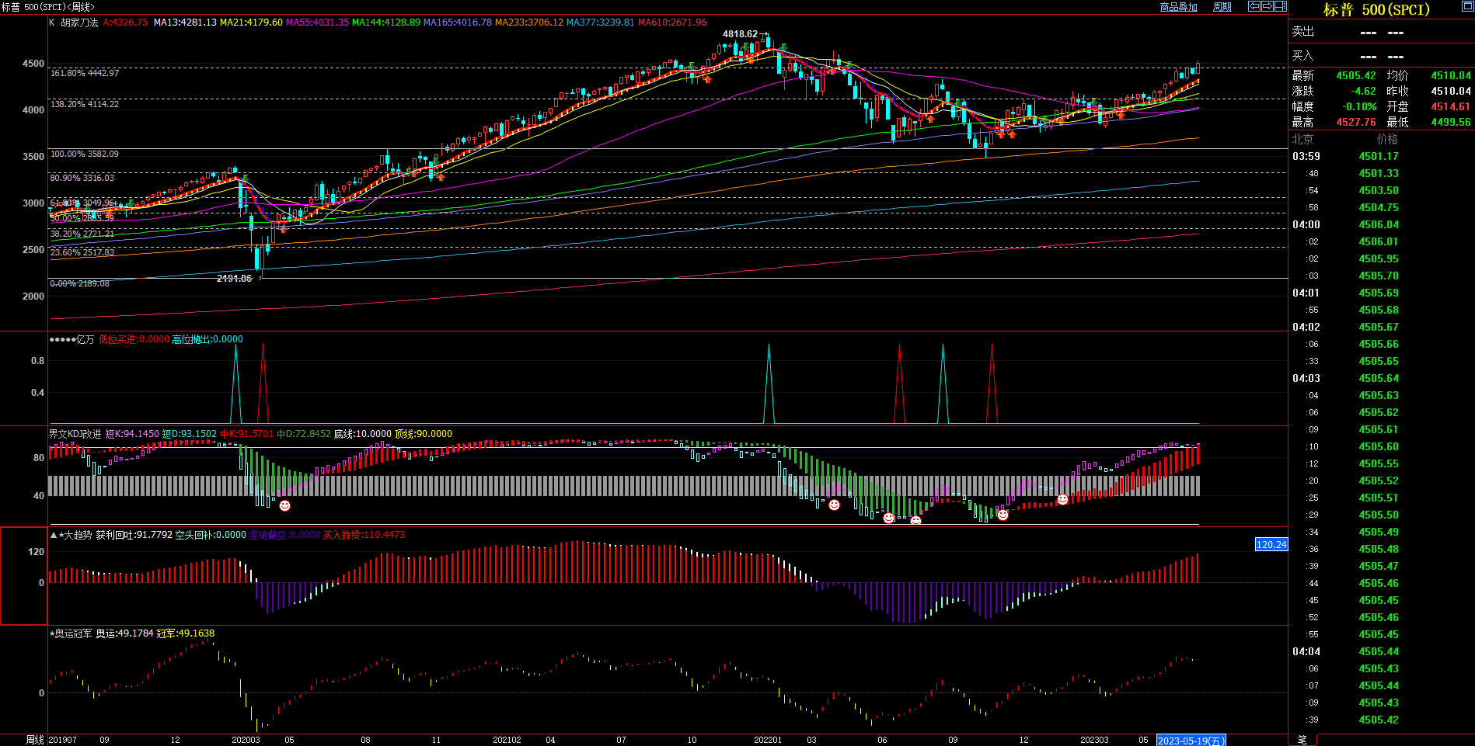Click the 笔 tick tab at bottom
Image resolution: width=1475 pixels, height=746 pixels.
pyautogui.click(x=1302, y=740)
